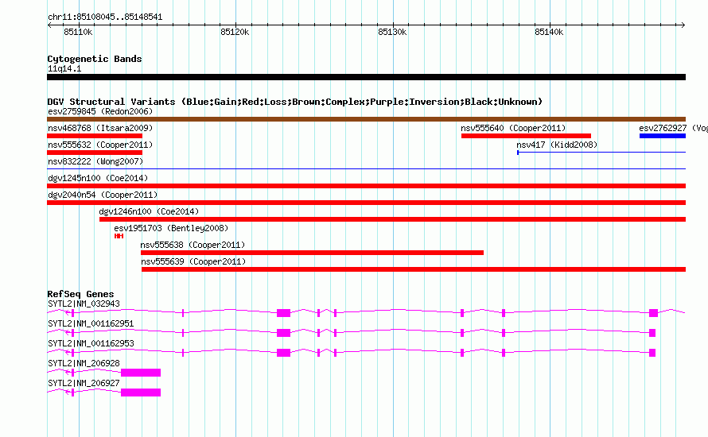Screen dimensions: 708x437
Task: Click the red bar under nsv555640
Action: pyautogui.click(x=526, y=136)
